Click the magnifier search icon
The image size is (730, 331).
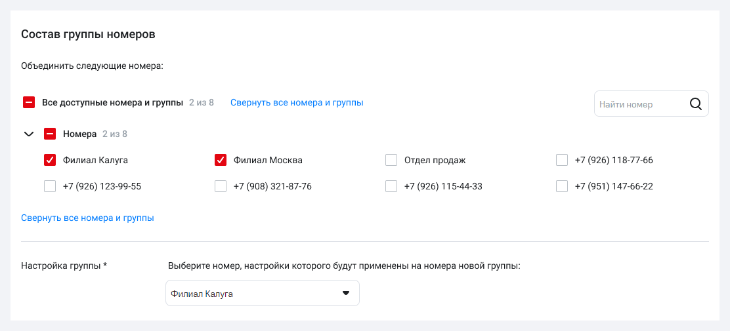[696, 104]
